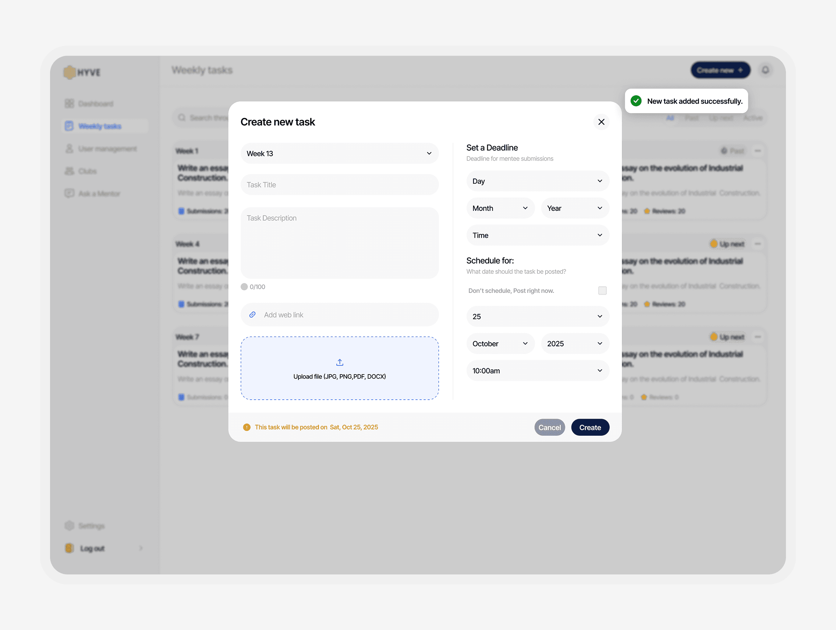836x630 pixels.
Task: Click Log out in the sidebar
Action: click(93, 548)
